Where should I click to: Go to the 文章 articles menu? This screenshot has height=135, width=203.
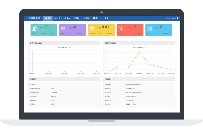click(57, 18)
